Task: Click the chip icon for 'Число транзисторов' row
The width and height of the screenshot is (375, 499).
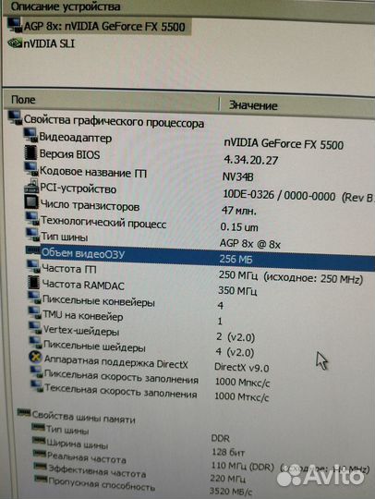Action: [x=31, y=202]
